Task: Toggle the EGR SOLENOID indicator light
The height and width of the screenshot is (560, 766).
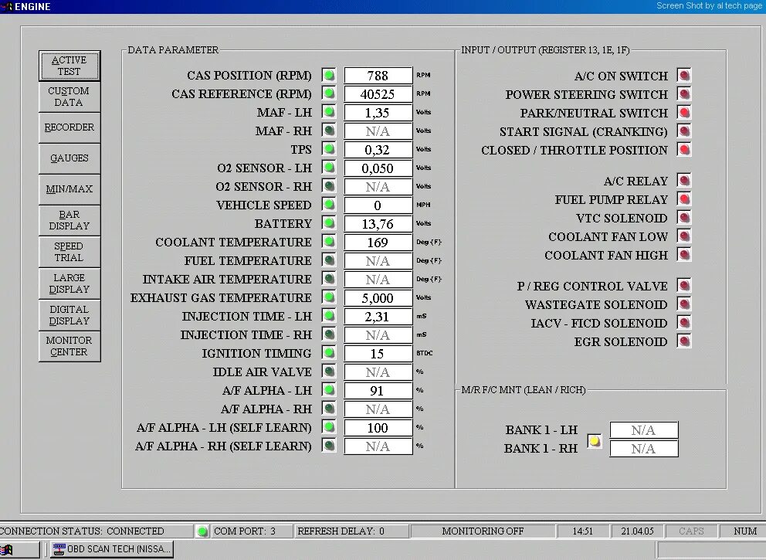Action: 683,341
